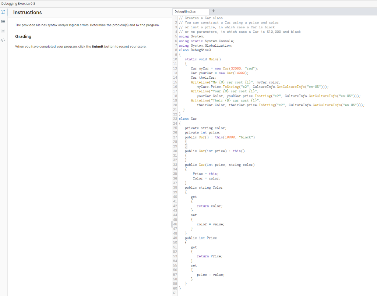The image size is (377, 296).
Task: Click 'private int price;' line
Action: pyautogui.click(x=203, y=133)
